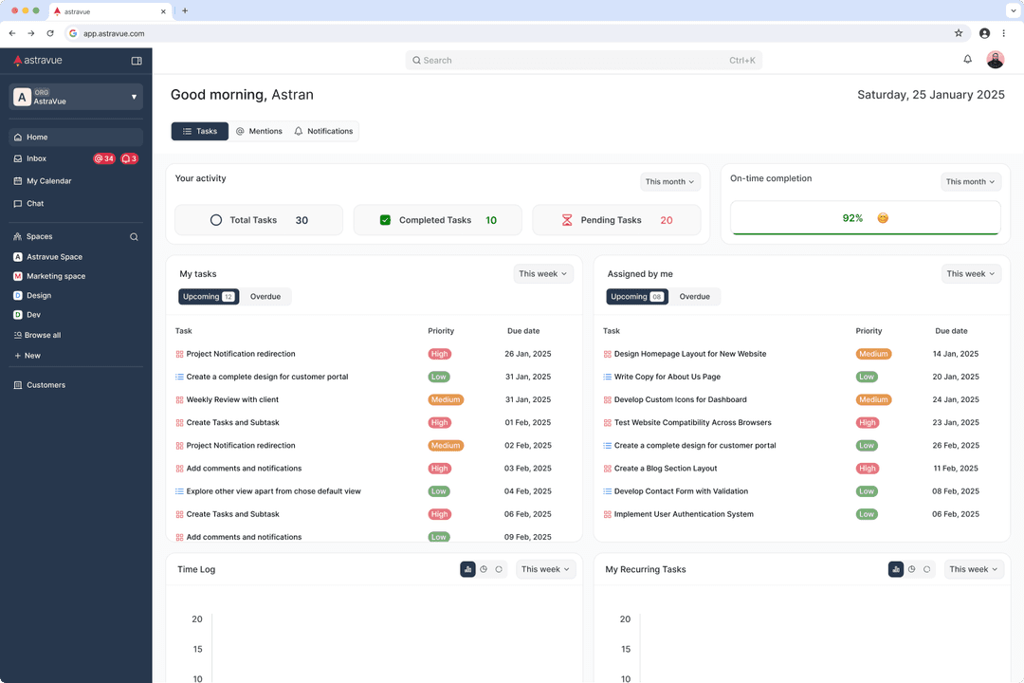The image size is (1024, 683).
Task: Search spaces using magnifier icon
Action: [134, 237]
